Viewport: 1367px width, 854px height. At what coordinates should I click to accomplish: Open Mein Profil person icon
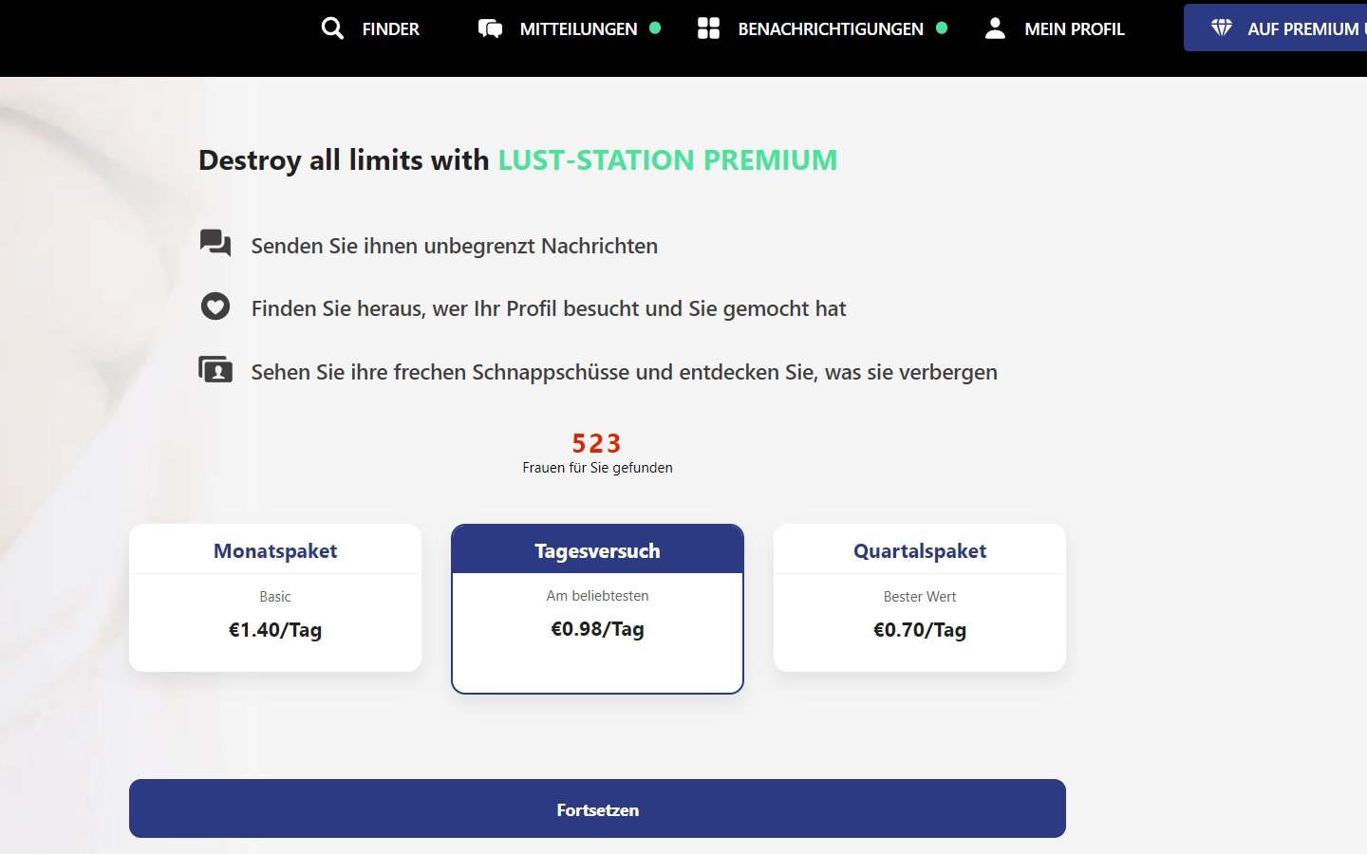click(x=995, y=28)
